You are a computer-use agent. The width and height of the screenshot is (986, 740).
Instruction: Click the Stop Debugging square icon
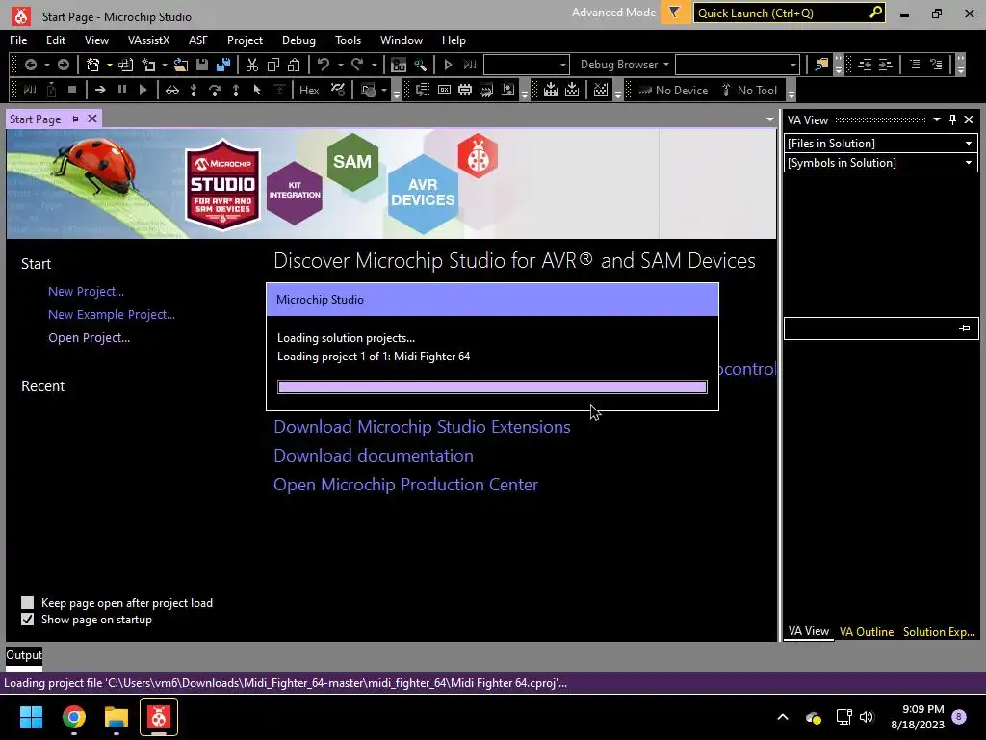[x=72, y=90]
